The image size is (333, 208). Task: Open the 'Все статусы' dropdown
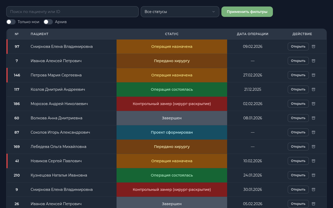pos(180,12)
